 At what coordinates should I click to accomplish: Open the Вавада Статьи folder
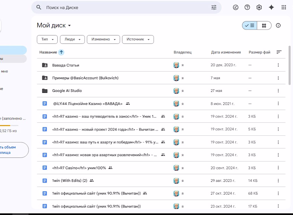65,65
